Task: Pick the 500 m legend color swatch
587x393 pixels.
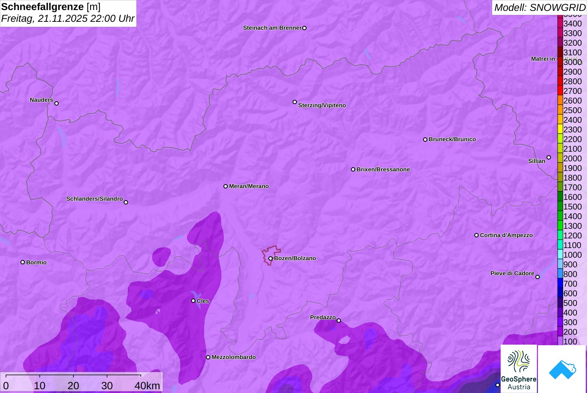Action: [560, 303]
